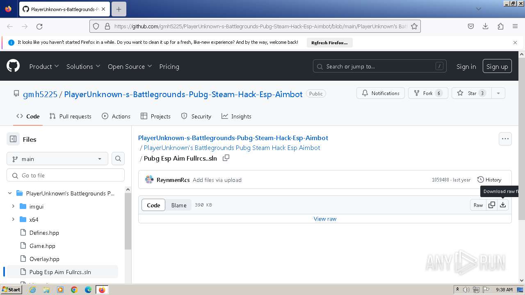Expand the Solutions menu
525x295 pixels.
(x=83, y=66)
